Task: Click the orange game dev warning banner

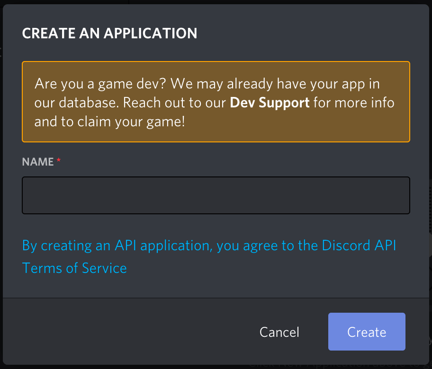Action: tap(216, 102)
